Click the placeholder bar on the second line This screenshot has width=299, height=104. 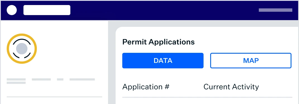pyautogui.click(x=16, y=83)
